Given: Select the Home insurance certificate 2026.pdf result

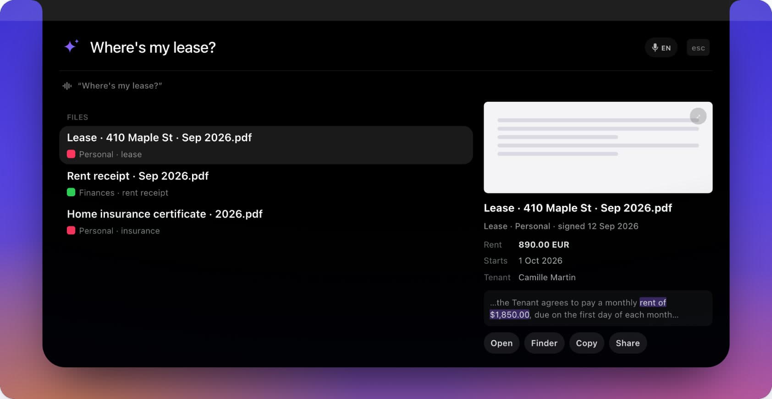Looking at the screenshot, I should tap(266, 222).
